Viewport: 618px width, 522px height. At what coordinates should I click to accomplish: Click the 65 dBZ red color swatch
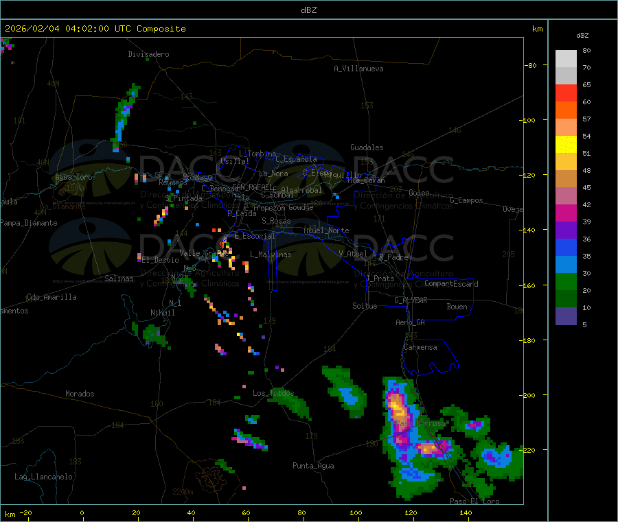[x=566, y=93]
